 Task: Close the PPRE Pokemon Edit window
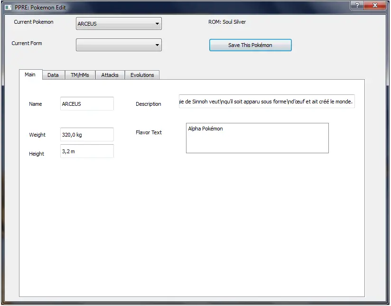[375, 5]
